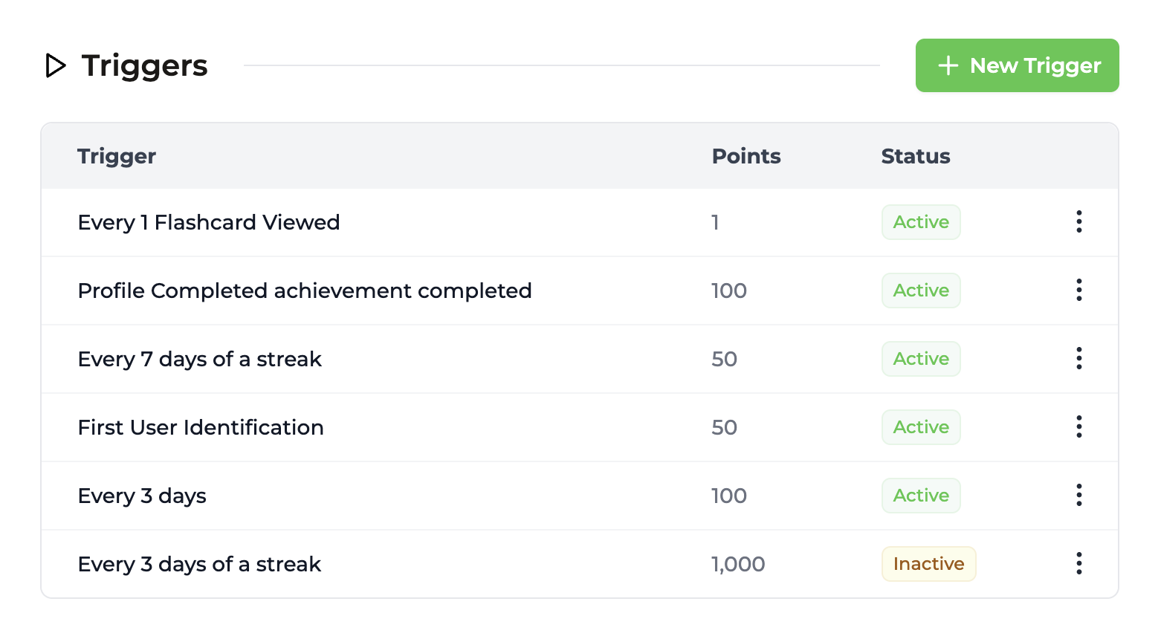Image resolution: width=1161 pixels, height=639 pixels.
Task: Click the New Trigger button
Action: 1017,65
